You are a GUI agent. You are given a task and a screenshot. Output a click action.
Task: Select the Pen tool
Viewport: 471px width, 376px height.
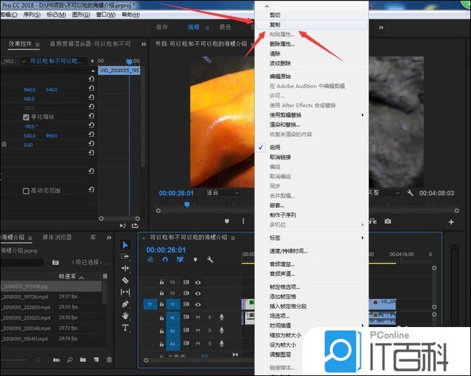tap(125, 304)
